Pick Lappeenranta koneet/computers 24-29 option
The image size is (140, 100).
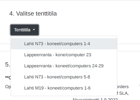(64, 66)
